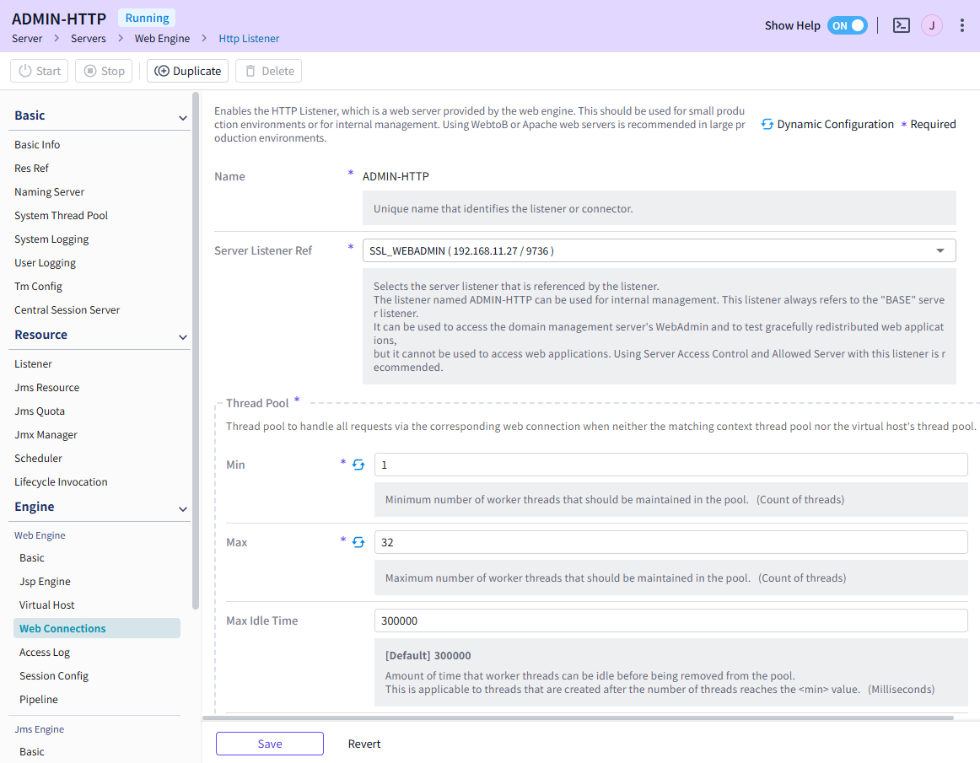This screenshot has width=980, height=763.
Task: Open the three-dot overflow menu
Action: (961, 25)
